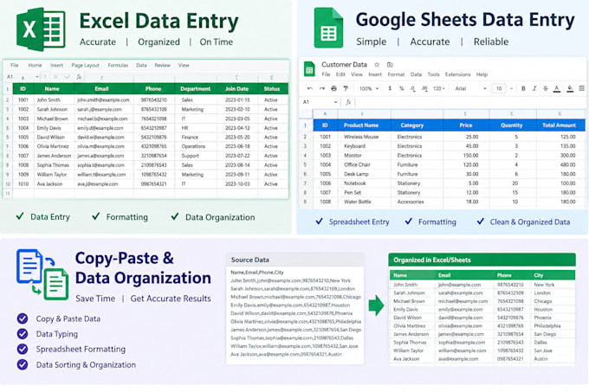The height and width of the screenshot is (392, 589).
Task: Decrease decimal places in Sheets toolbar
Action: pyautogui.click(x=413, y=88)
